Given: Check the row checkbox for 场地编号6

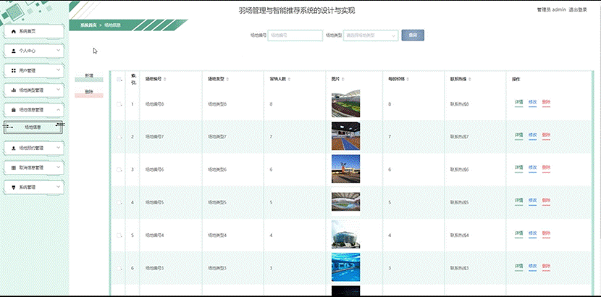Looking at the screenshot, I should pos(119,170).
